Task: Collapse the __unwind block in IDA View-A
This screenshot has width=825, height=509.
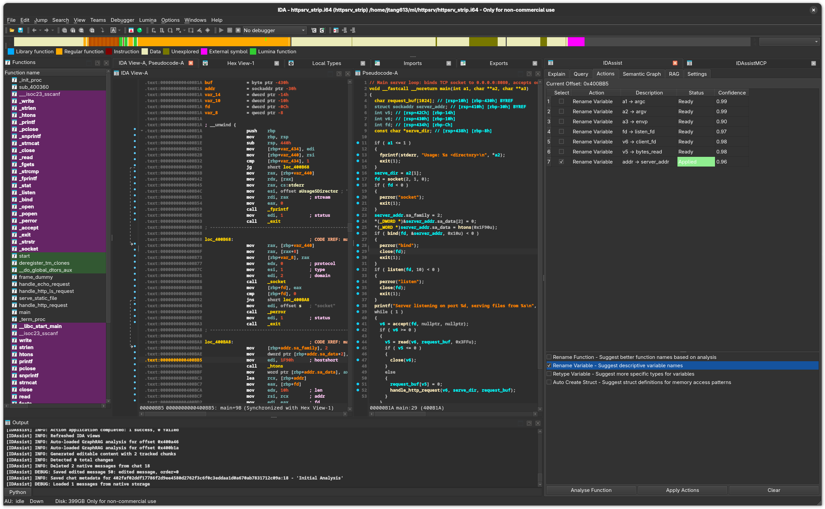Action: (142, 131)
